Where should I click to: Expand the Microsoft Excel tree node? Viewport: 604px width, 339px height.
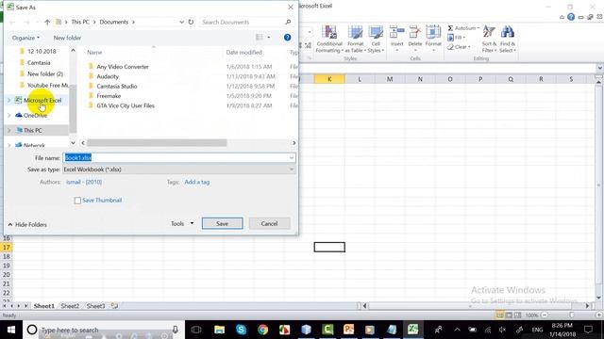point(8,101)
